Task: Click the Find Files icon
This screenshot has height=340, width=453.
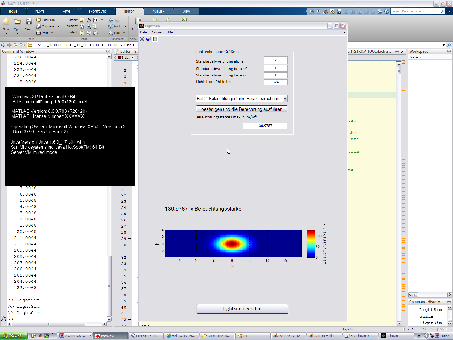Action: (x=39, y=20)
